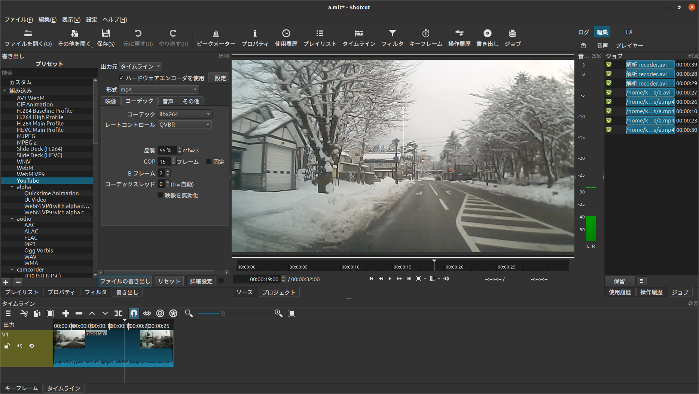Open the peak meter panel
Image resolution: width=699 pixels, height=394 pixels.
coord(216,37)
